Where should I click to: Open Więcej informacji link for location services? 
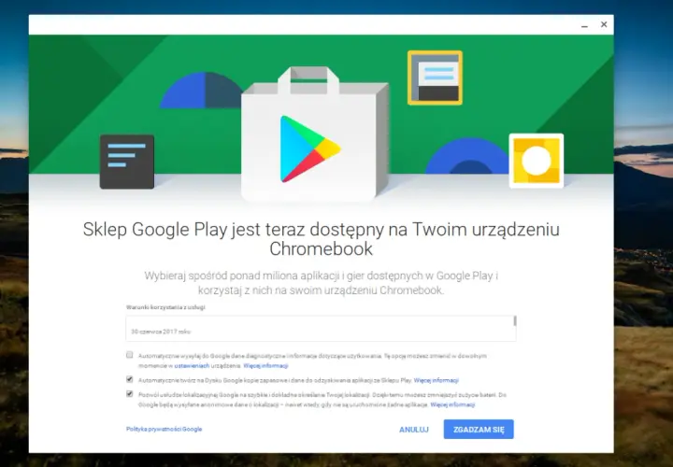pyautogui.click(x=452, y=404)
